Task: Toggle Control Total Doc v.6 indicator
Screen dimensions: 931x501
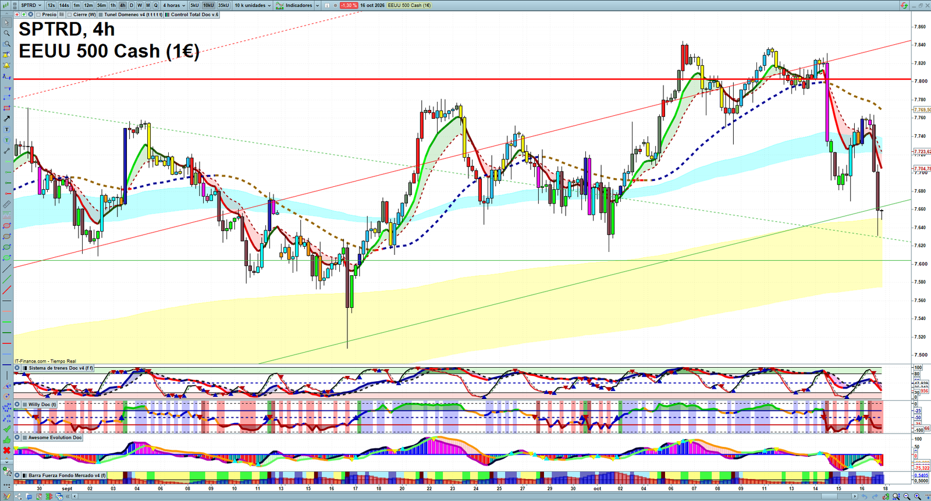Action: point(168,15)
